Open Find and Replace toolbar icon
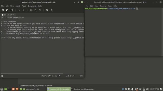The image size is (163, 91). 51,10
